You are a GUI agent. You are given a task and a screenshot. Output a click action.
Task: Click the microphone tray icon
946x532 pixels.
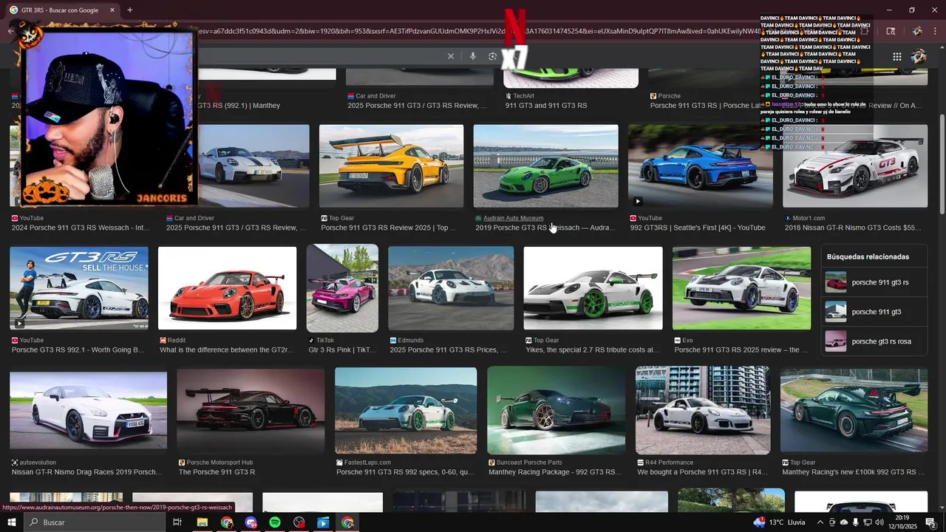point(856,522)
